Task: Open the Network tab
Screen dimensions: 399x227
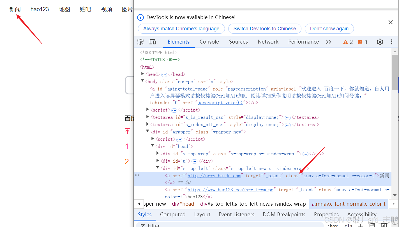Action: point(268,42)
